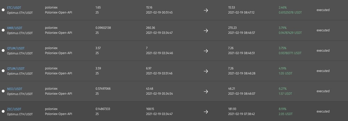Click the executed status in ETC/USDT row
Viewport: 348px width, 121px height.
pyautogui.click(x=323, y=10)
